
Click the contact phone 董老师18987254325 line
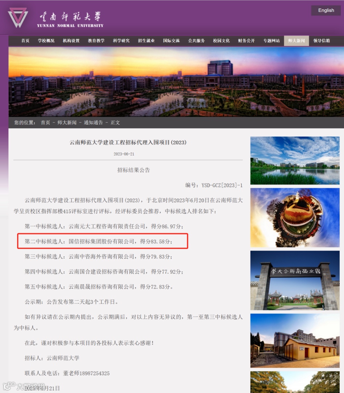(67, 373)
